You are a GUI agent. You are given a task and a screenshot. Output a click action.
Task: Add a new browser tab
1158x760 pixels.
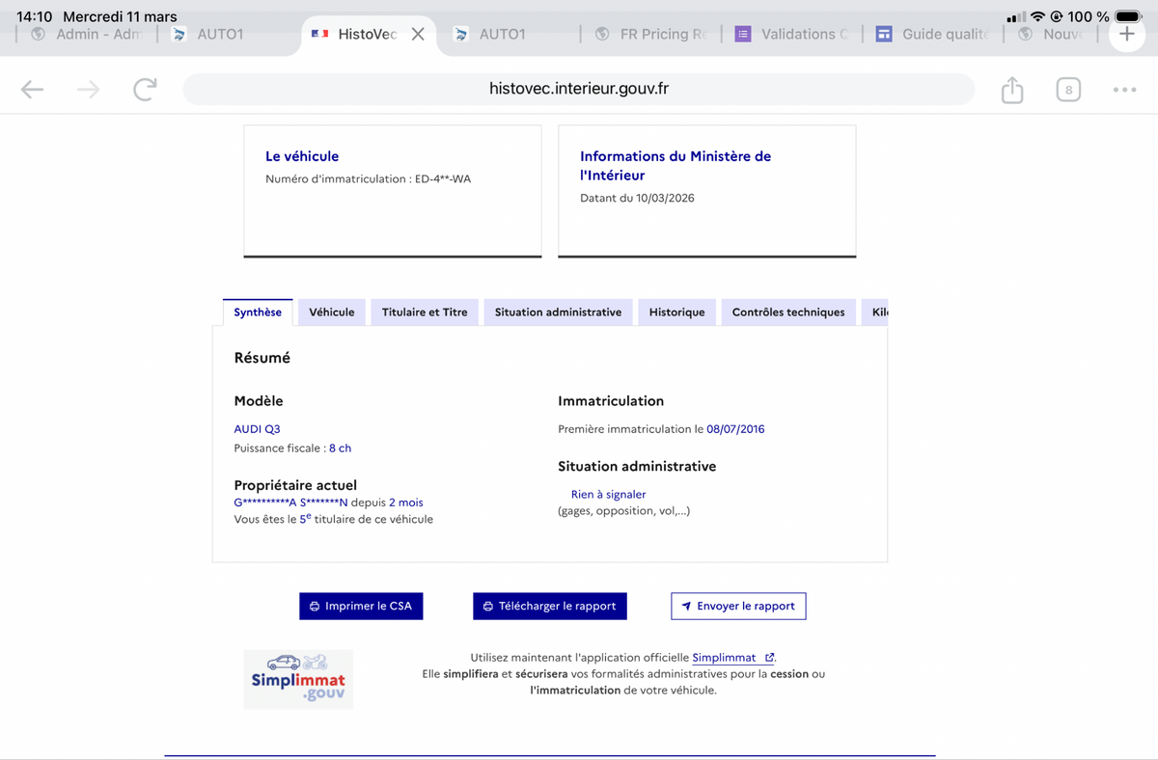(1125, 34)
